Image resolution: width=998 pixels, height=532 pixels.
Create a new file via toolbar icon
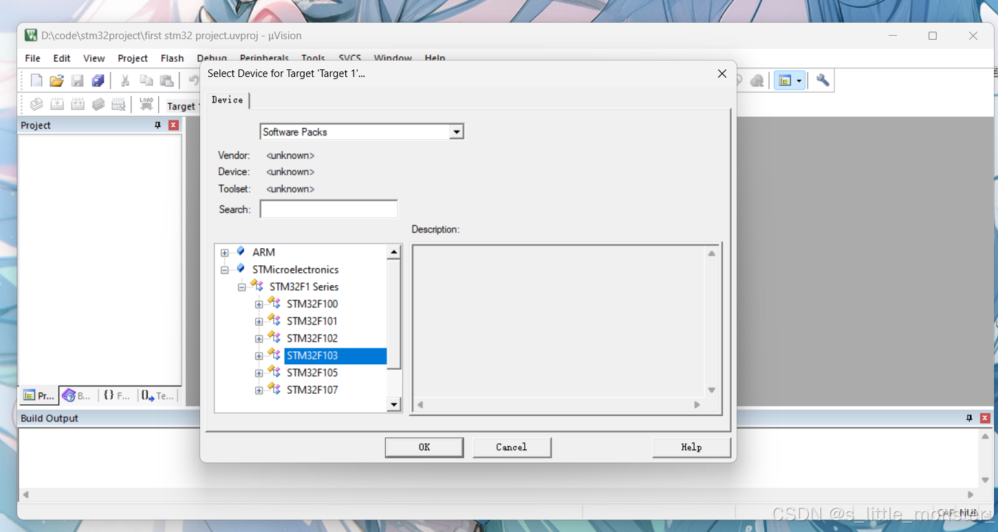pyautogui.click(x=36, y=81)
